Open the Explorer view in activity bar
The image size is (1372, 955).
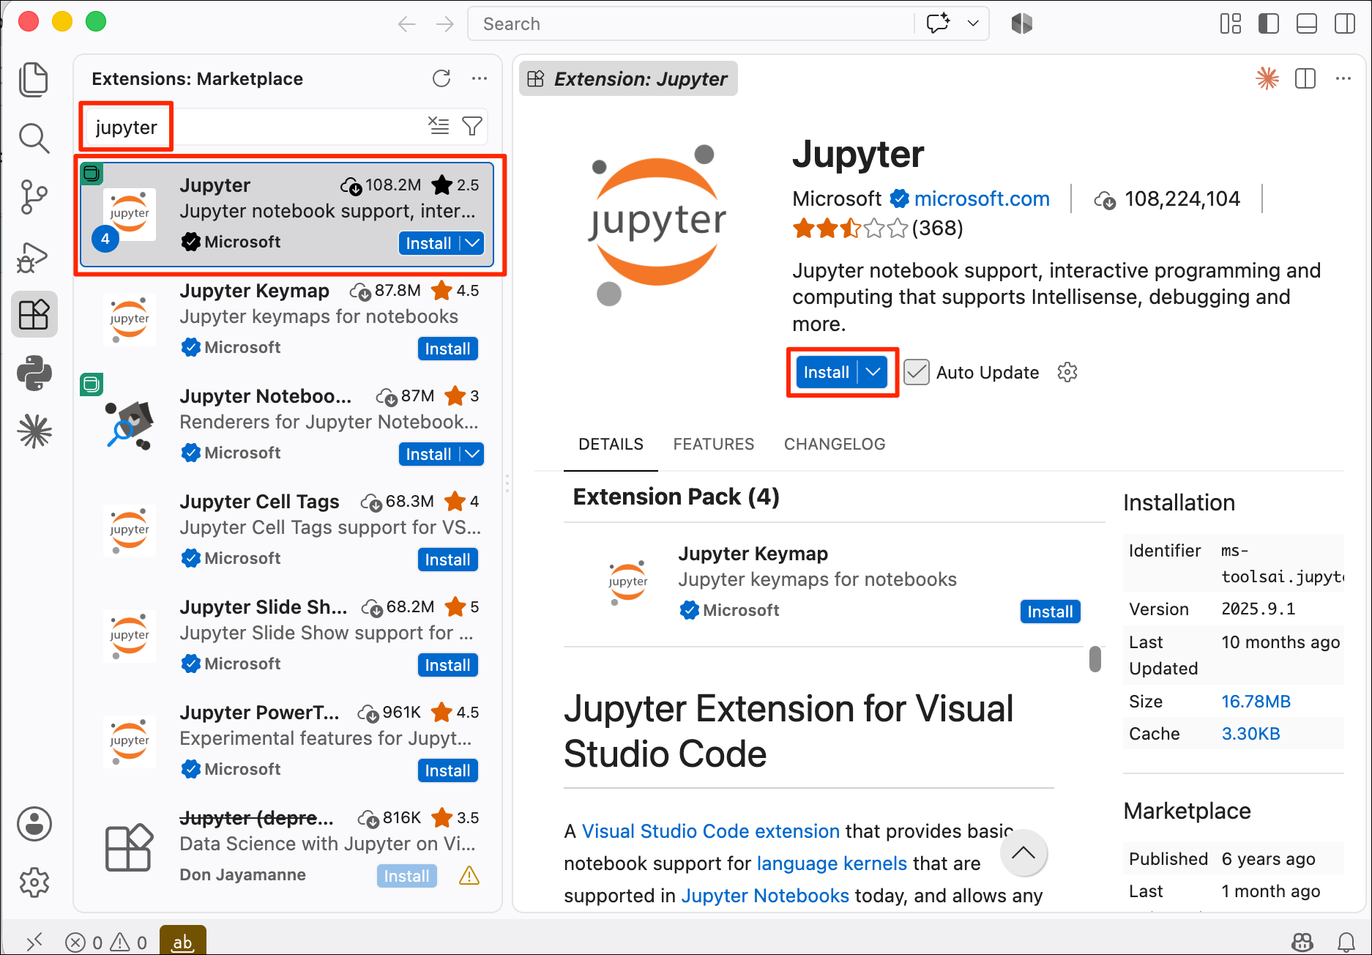point(34,79)
